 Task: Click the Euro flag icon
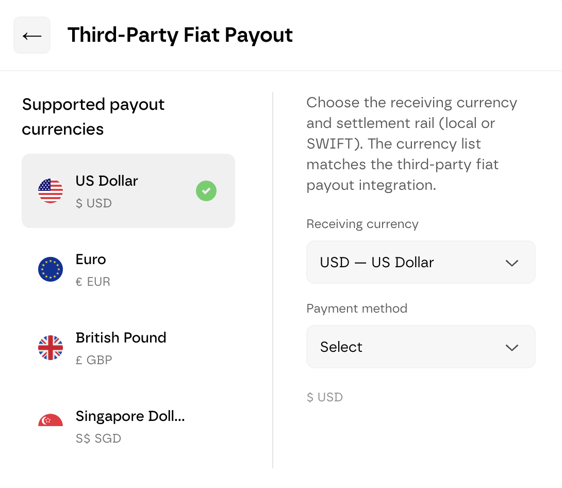[50, 269]
